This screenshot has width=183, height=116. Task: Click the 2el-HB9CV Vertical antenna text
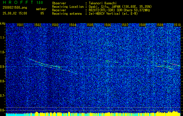[x=113, y=14]
